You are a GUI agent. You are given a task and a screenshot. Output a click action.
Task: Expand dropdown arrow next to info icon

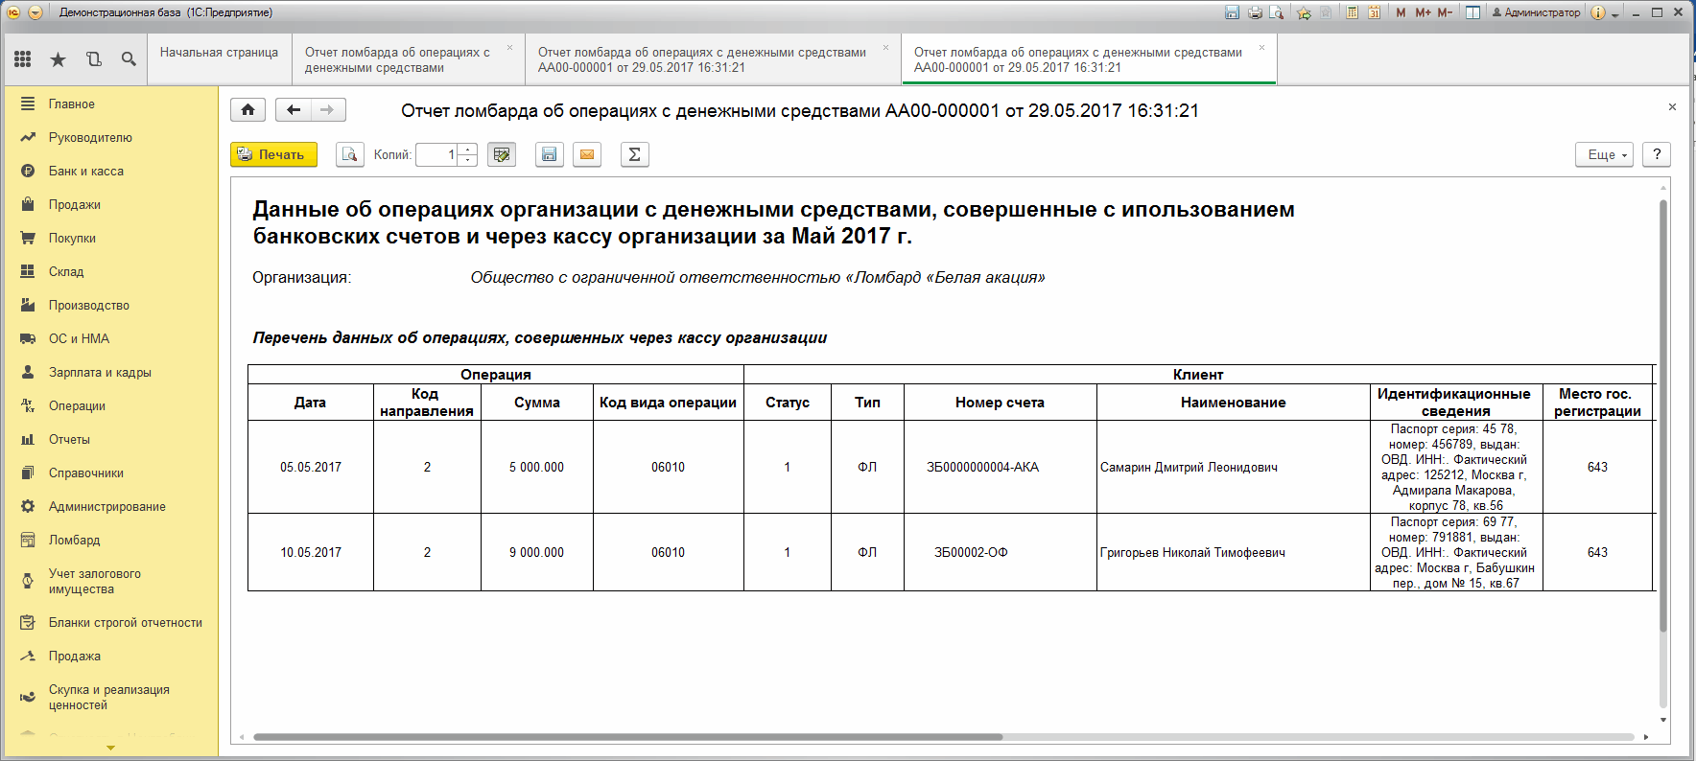tap(1615, 13)
